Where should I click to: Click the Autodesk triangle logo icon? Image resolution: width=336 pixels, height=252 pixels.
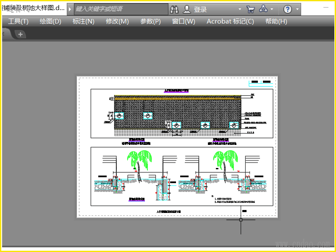click(x=264, y=9)
